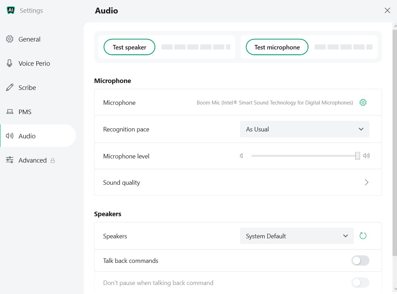Screen dimensions: 397x294
Task: Click the scrollbar down arrow
Action: click(395, 289)
